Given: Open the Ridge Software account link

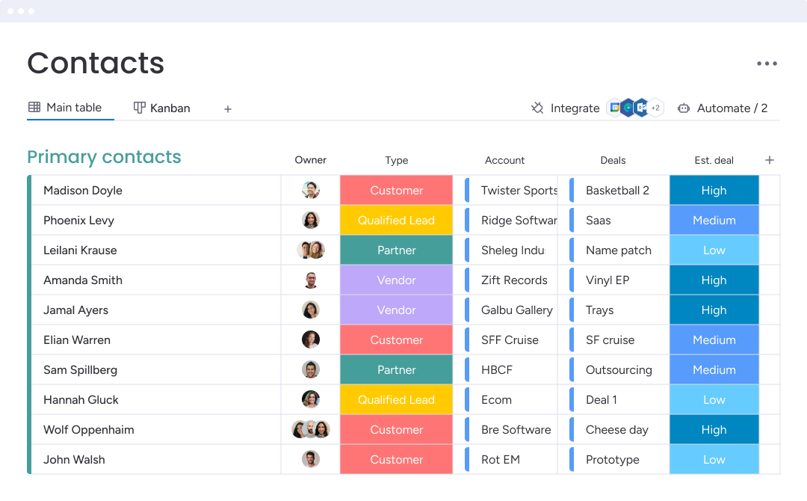Looking at the screenshot, I should pos(519,220).
